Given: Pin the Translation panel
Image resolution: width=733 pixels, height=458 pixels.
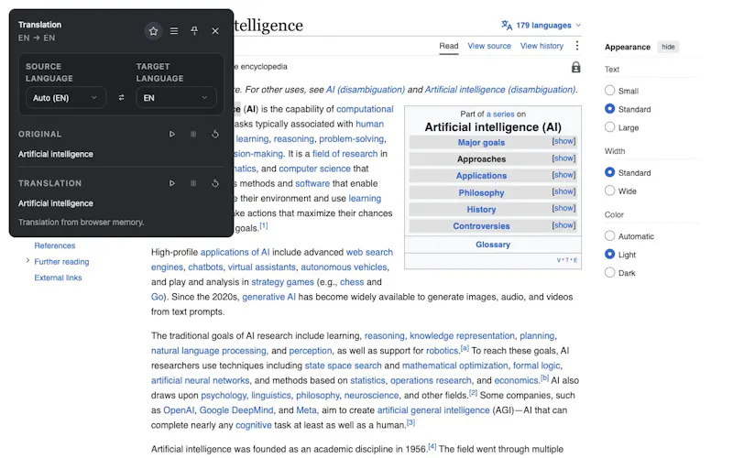Looking at the screenshot, I should [194, 31].
